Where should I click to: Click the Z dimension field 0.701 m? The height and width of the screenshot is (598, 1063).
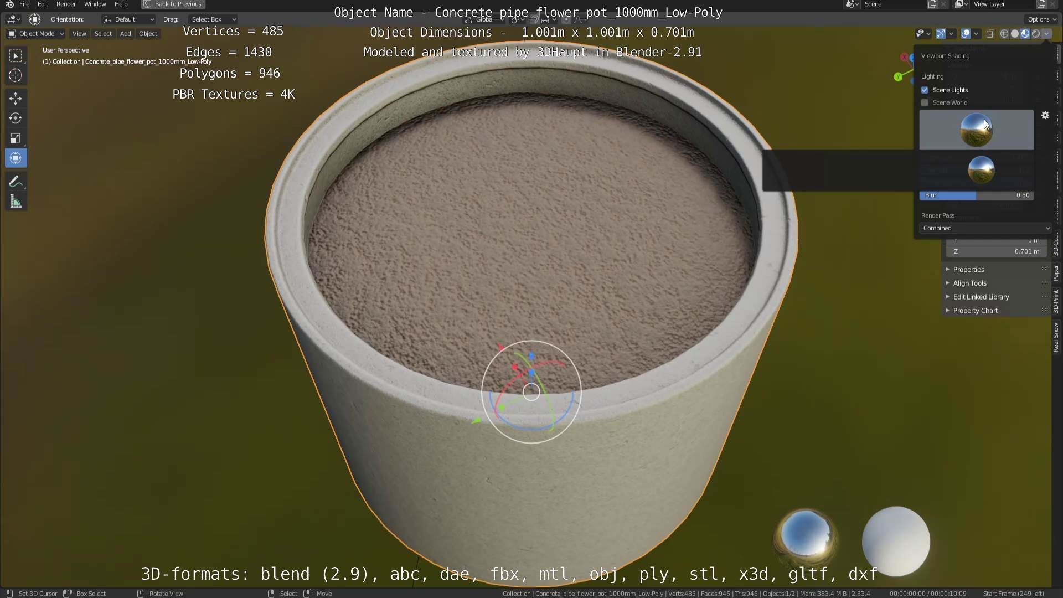click(997, 251)
